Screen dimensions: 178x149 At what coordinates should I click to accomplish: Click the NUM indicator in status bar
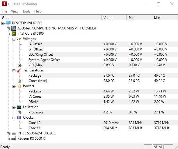pyautogui.click(x=158, y=147)
